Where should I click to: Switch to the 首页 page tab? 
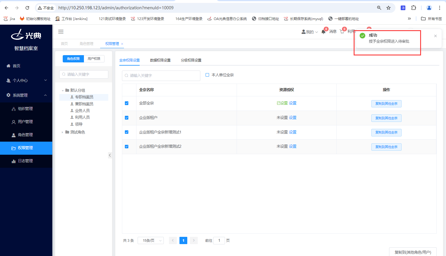click(64, 44)
